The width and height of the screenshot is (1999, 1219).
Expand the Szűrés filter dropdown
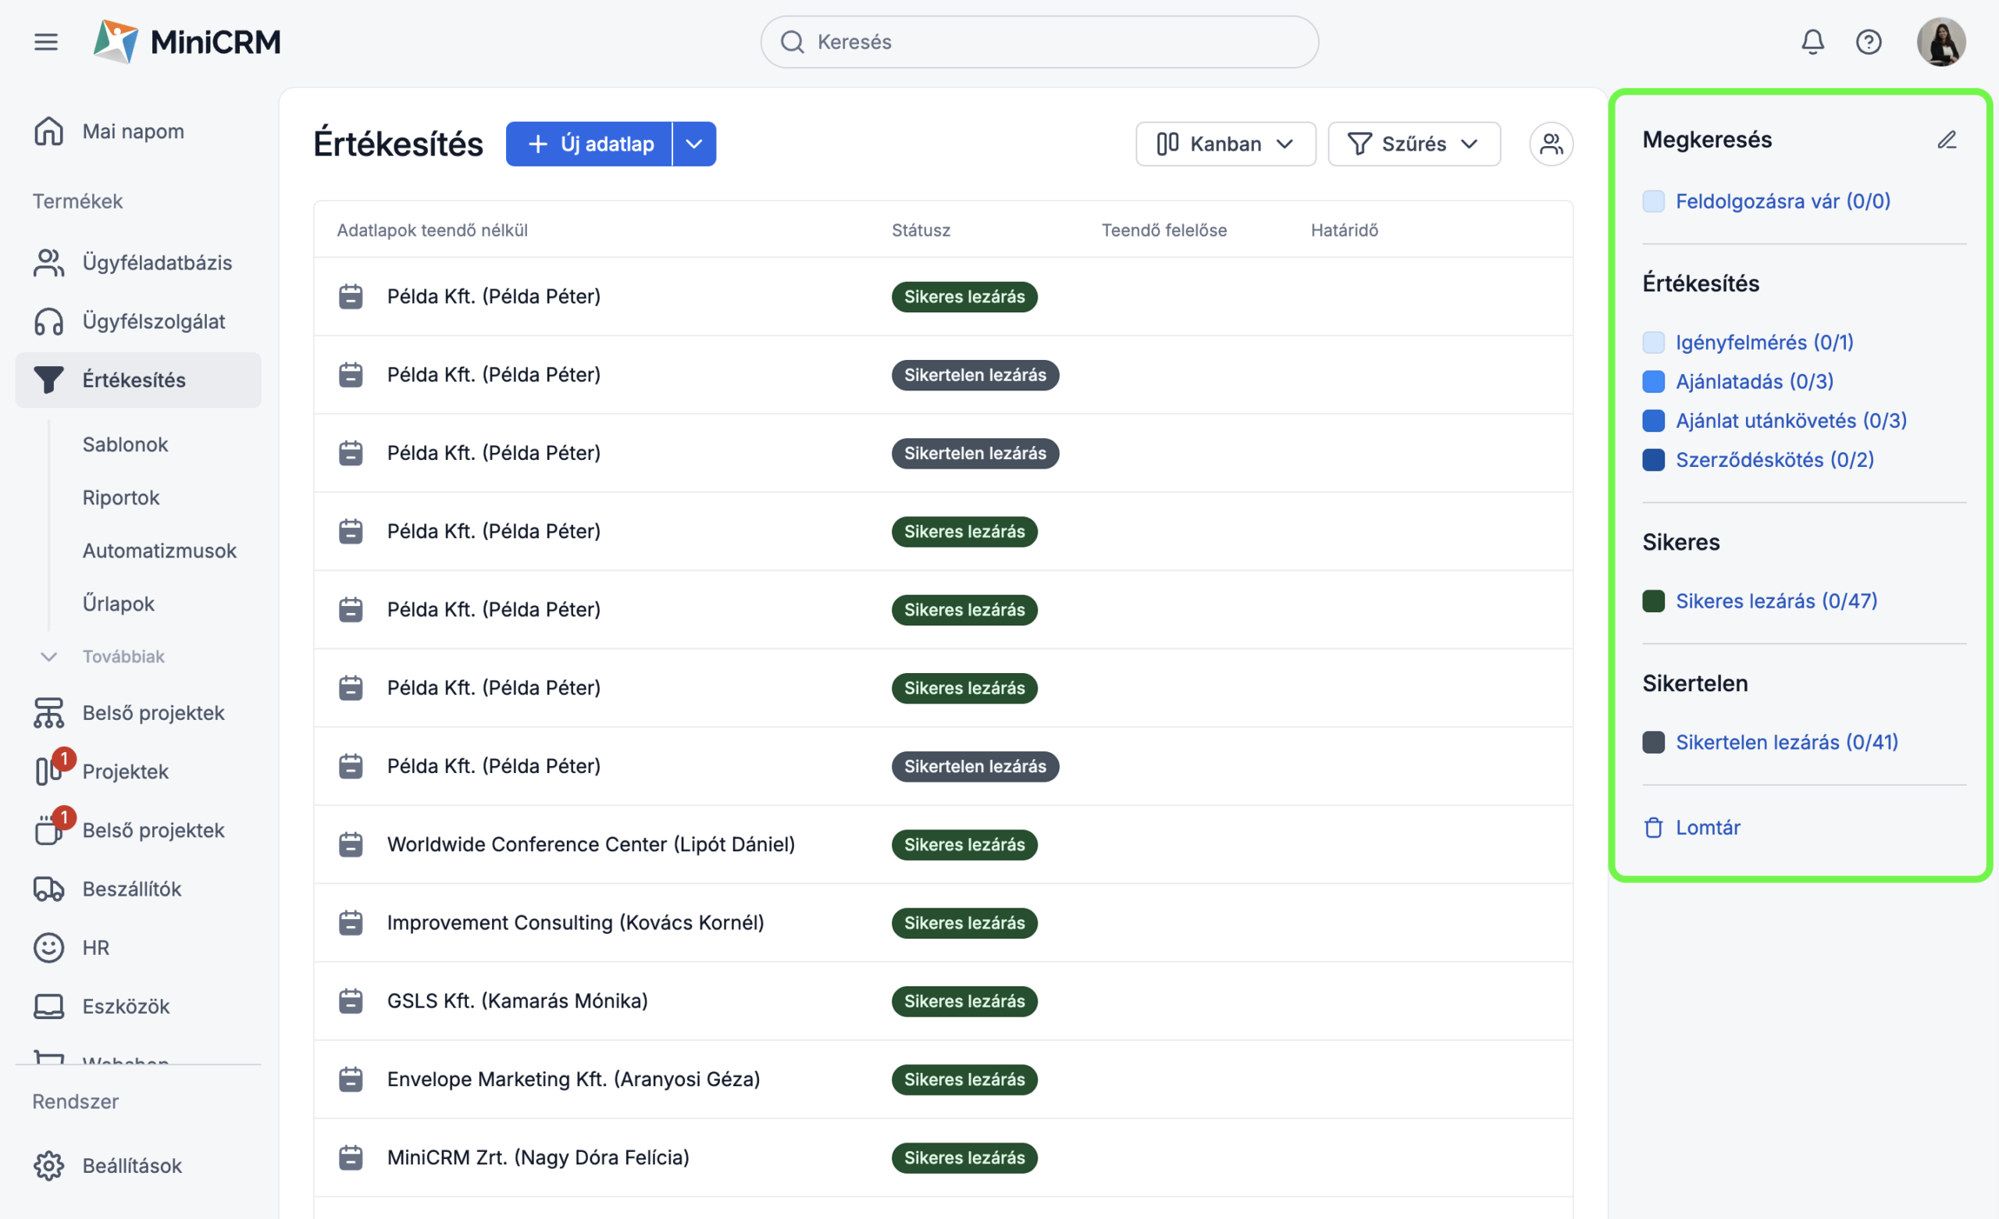(1413, 144)
